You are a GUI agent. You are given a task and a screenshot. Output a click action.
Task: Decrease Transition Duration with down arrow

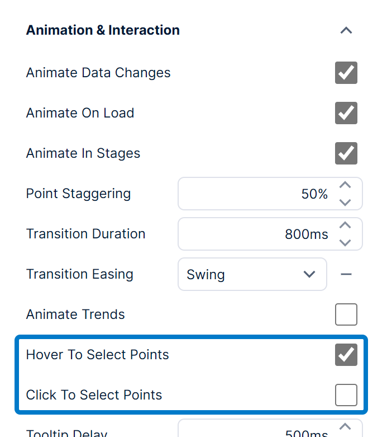point(346,242)
